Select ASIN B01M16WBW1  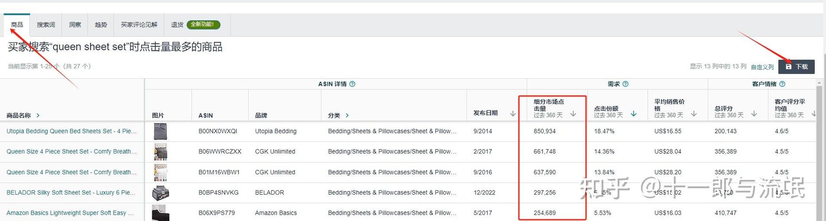pyautogui.click(x=219, y=172)
